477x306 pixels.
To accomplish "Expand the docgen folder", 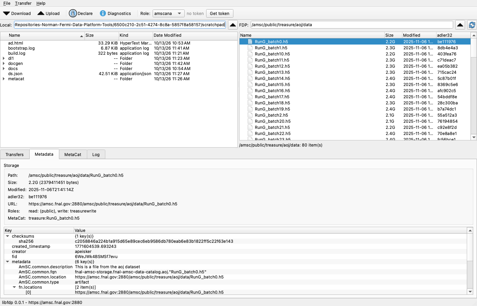I will (x=4, y=64).
